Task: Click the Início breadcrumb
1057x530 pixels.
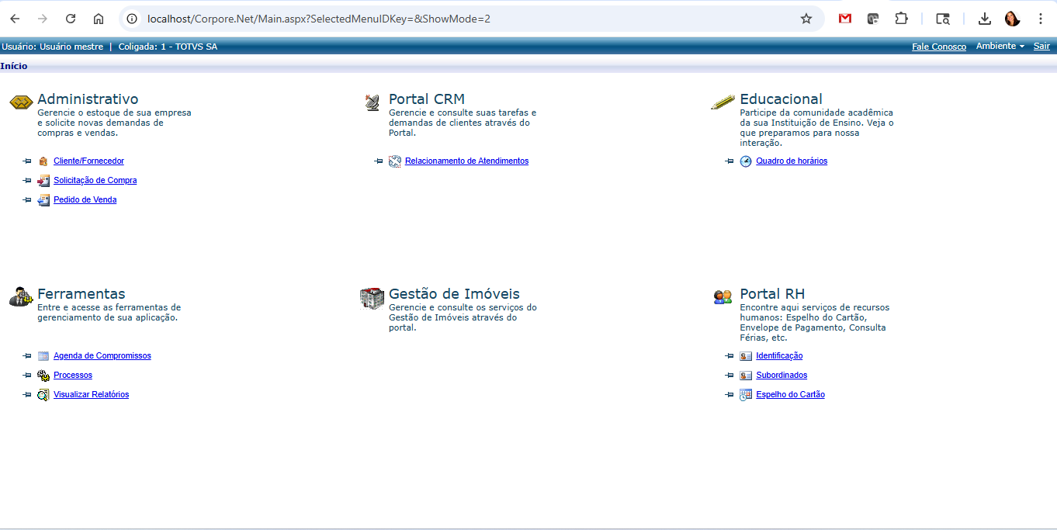Action: pyautogui.click(x=14, y=66)
